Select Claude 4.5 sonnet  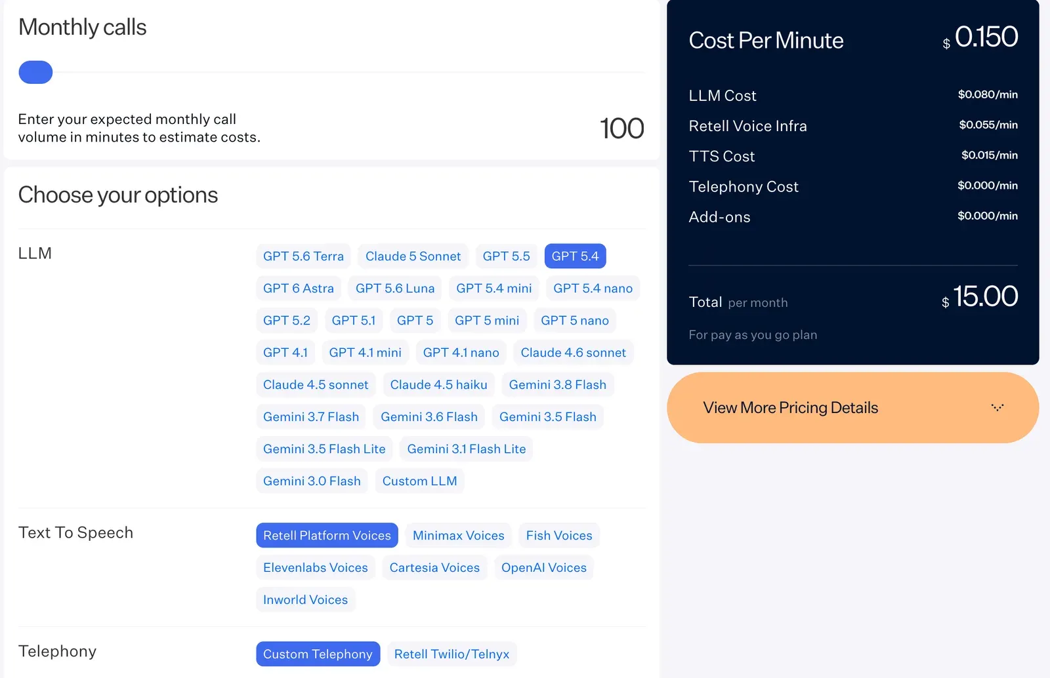click(x=316, y=385)
